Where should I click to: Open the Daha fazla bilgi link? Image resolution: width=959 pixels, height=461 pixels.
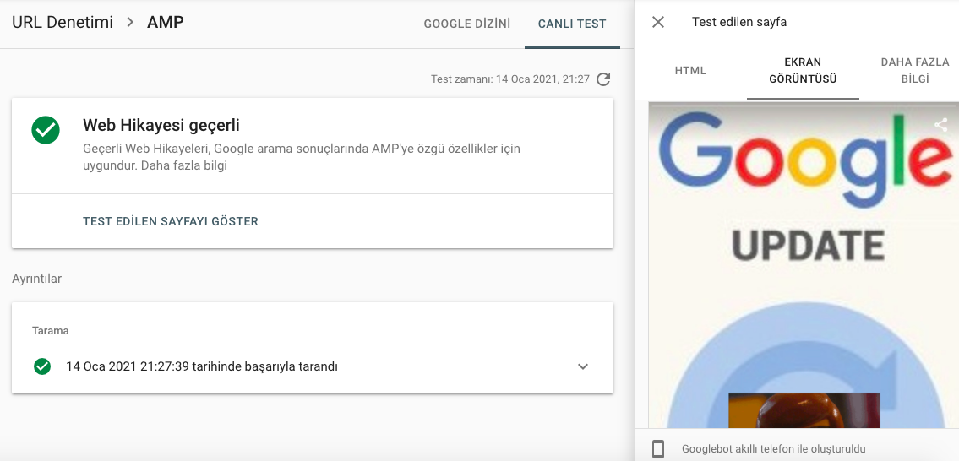pyautogui.click(x=184, y=165)
